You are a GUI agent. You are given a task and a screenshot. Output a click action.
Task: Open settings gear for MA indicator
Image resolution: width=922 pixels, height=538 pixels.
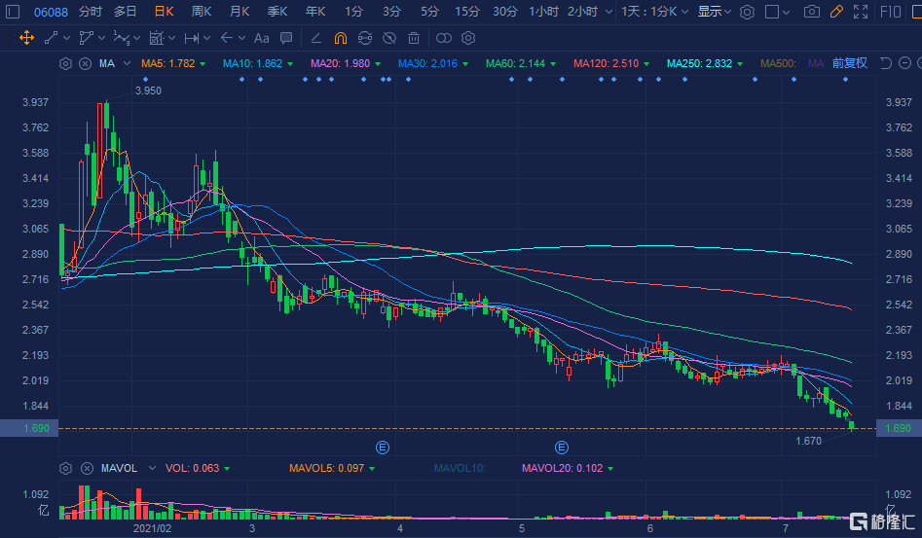pos(65,63)
